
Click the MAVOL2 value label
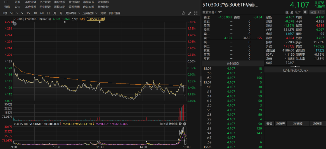[x=113, y=124]
